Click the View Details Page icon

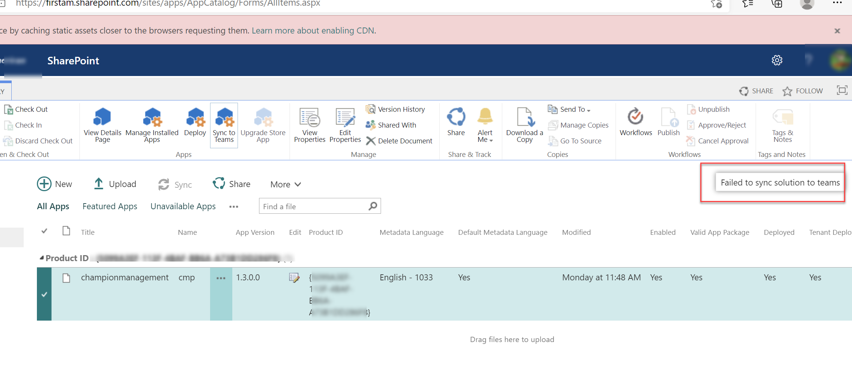(x=102, y=117)
